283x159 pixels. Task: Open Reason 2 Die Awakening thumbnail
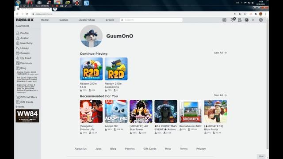116,69
